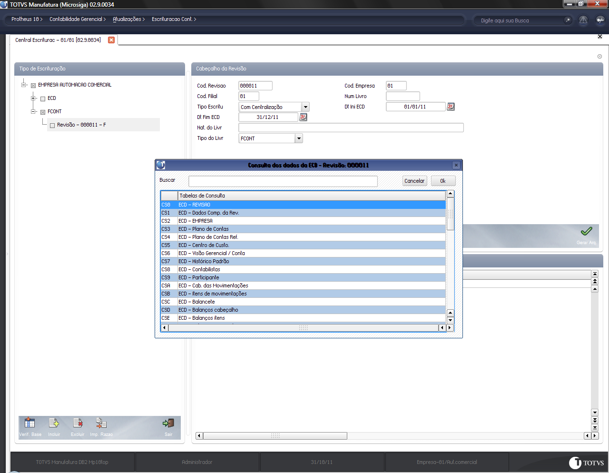This screenshot has width=609, height=473.
Task: Open the Escrituracao Cont. menu
Action: click(x=174, y=19)
